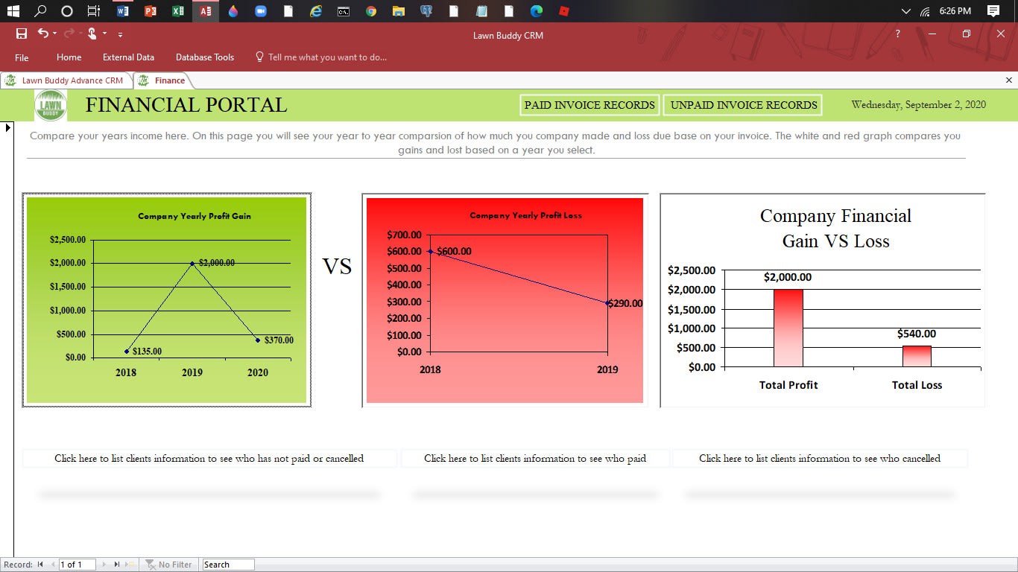
Task: Close the Finance tab with the X button
Action: coord(1009,80)
